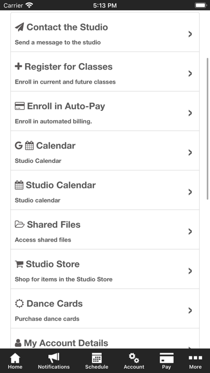Tap the open folder icon for Shared Files

click(19, 225)
